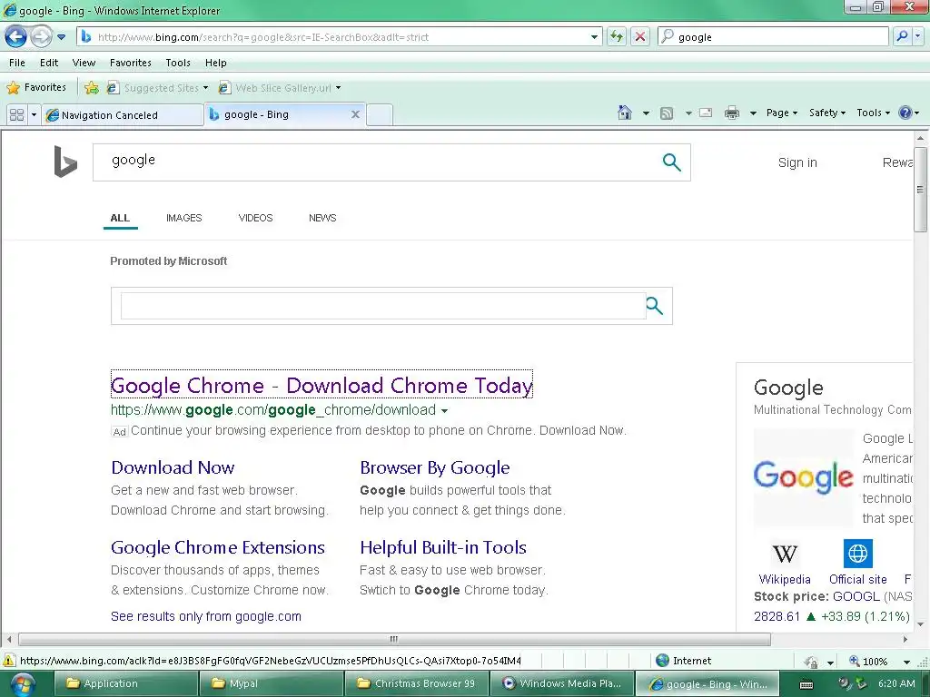Click the Read Mail icon

coord(706,113)
